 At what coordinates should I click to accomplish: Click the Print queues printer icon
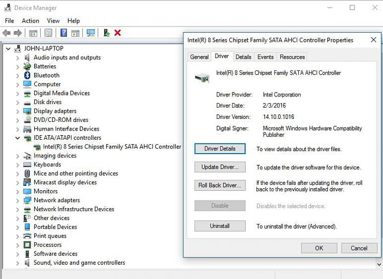tap(27, 236)
